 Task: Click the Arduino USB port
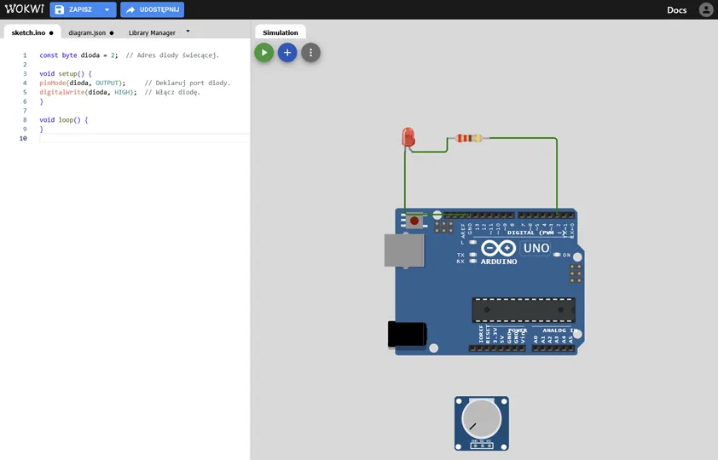pos(404,250)
